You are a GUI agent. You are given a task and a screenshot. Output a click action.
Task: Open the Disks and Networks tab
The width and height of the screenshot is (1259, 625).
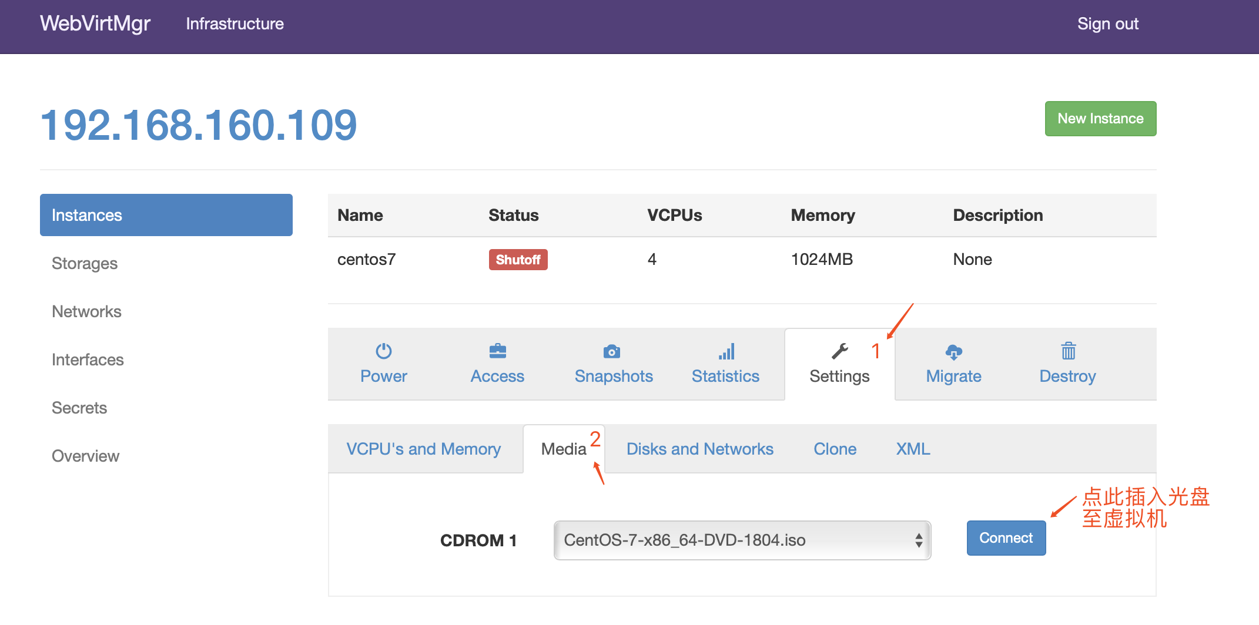click(x=699, y=449)
